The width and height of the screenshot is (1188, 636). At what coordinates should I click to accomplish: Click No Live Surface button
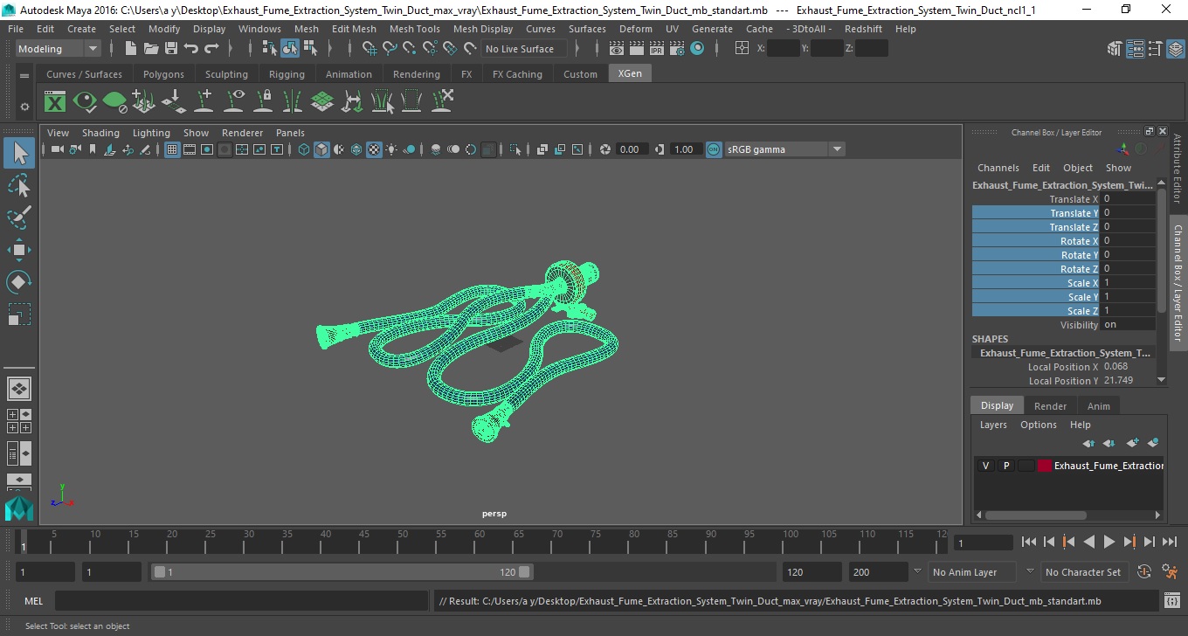[x=520, y=49]
